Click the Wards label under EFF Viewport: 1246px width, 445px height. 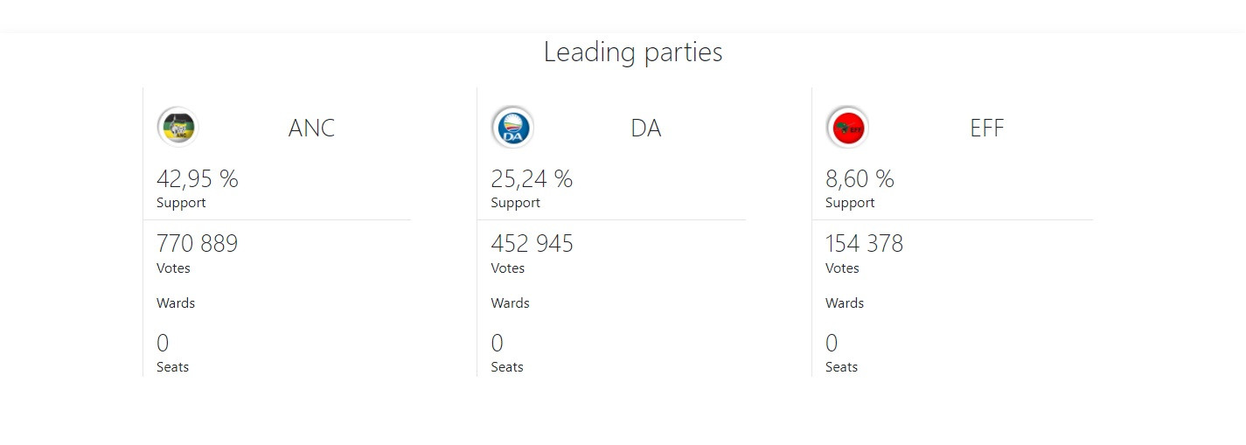click(x=845, y=303)
